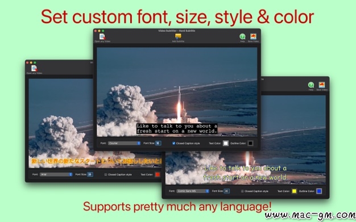Click the Font Size field beside Comic Sans

(x=226, y=191)
